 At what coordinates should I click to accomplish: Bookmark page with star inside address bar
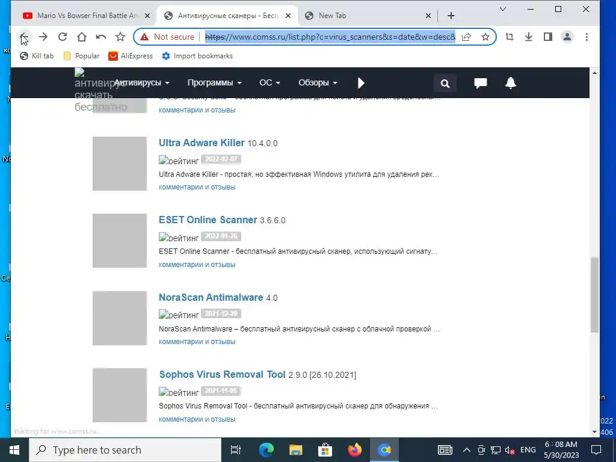pyautogui.click(x=485, y=37)
